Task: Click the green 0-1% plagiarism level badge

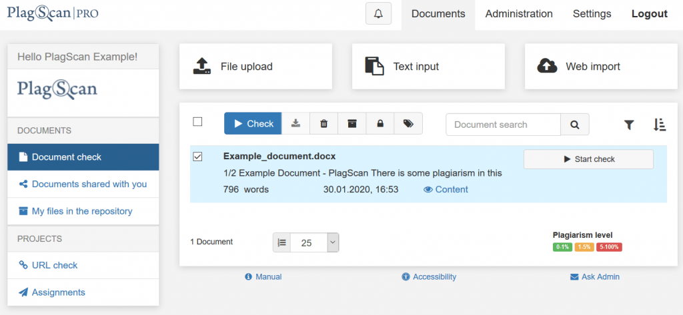Action: 562,247
